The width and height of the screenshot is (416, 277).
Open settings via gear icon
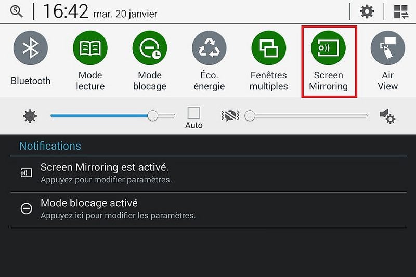367,11
